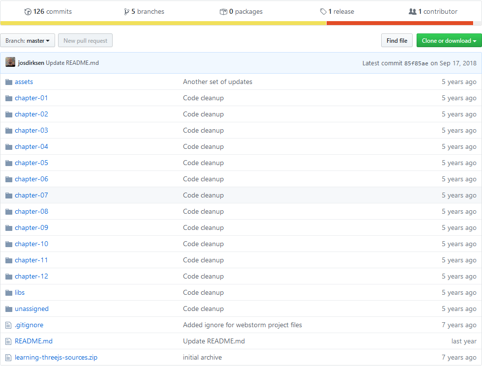Open learning-threejs-sources.zip file
The image size is (482, 366).
(56, 358)
